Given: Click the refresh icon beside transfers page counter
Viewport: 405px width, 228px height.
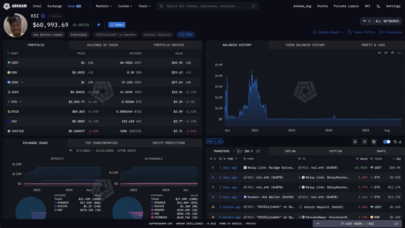Looking at the screenshot, I should (258, 151).
